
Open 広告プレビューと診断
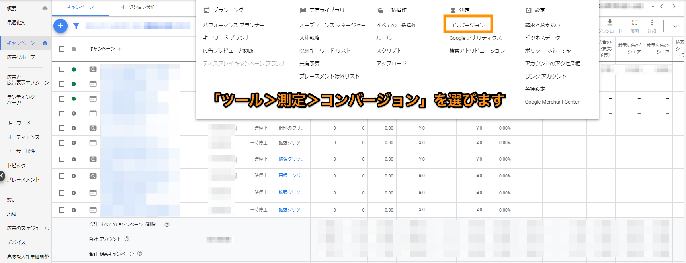click(x=228, y=51)
